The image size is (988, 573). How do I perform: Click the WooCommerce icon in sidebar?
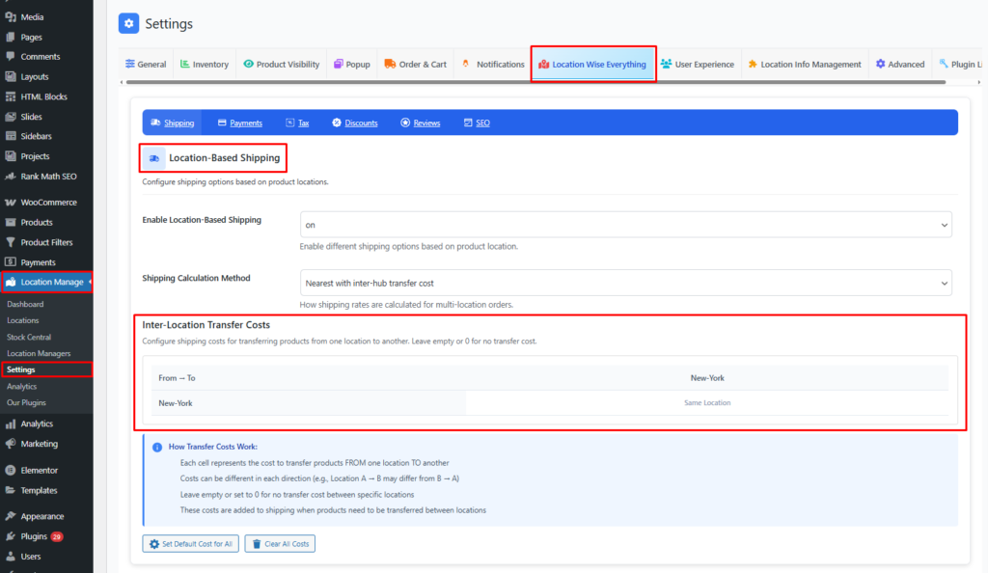click(x=10, y=203)
